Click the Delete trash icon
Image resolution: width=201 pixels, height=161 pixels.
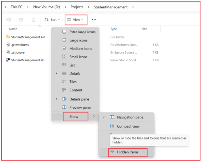[33, 20]
